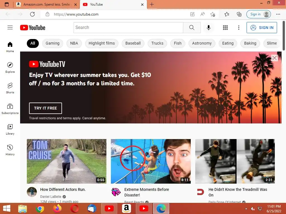Start voice search with microphone icon
The height and width of the screenshot is (214, 286).
[208, 28]
